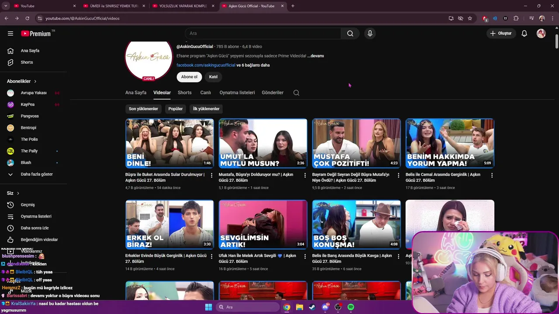
Task: Switch to Oynatma listeleri channel tab
Action: (x=237, y=92)
